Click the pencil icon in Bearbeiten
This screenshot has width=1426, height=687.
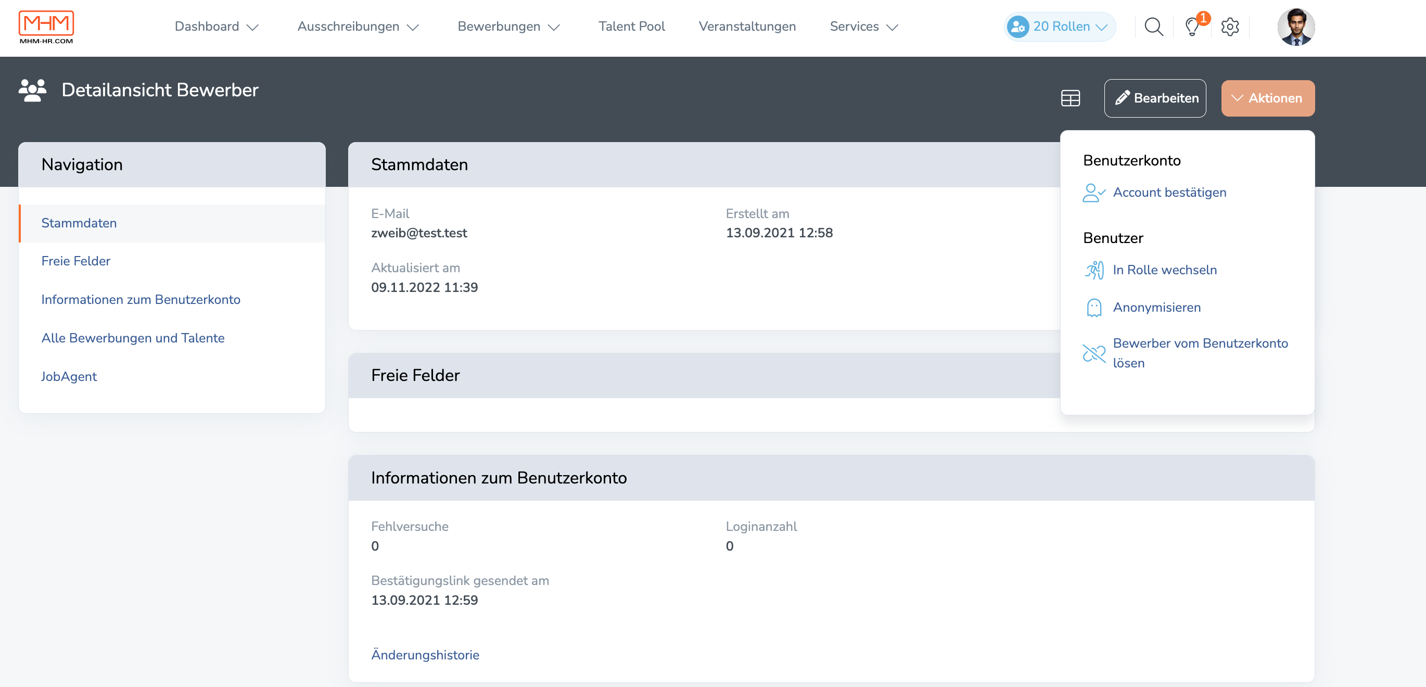point(1122,98)
